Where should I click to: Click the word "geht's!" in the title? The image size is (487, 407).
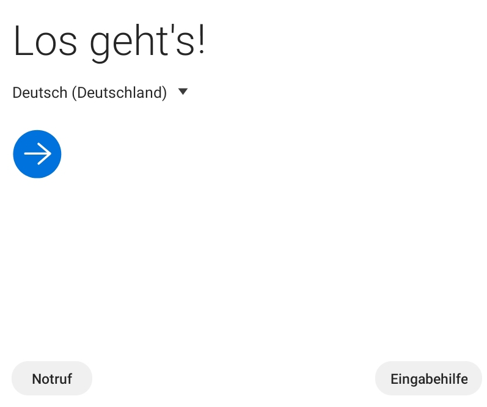[x=148, y=42]
